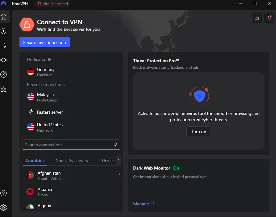
Task: Open the Settings gear icon
Action: pyautogui.click(x=3, y=208)
